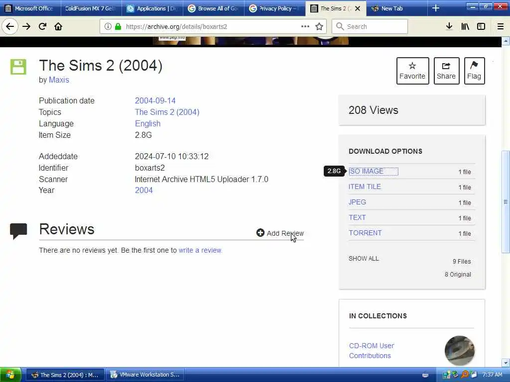Reload the page with refresh icon

(42, 26)
